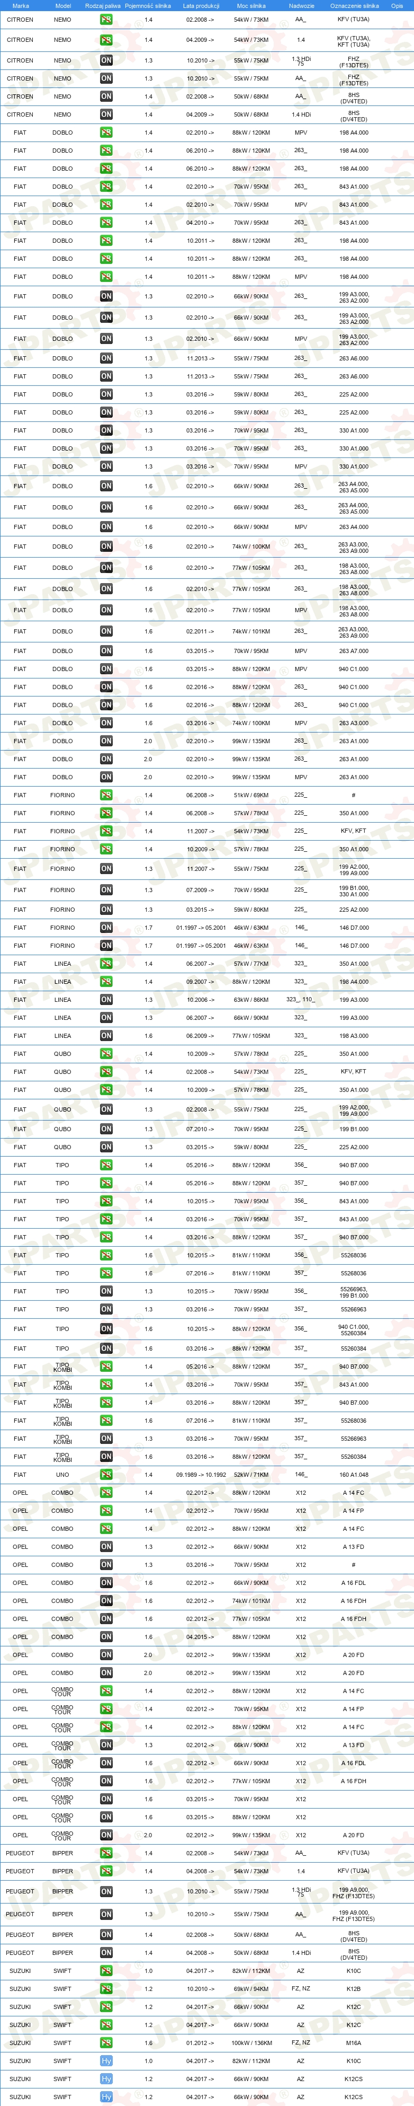Click diesel ON icon in Opel Combo Tour A 13 FD row
The height and width of the screenshot is (2106, 414).
point(106,1744)
